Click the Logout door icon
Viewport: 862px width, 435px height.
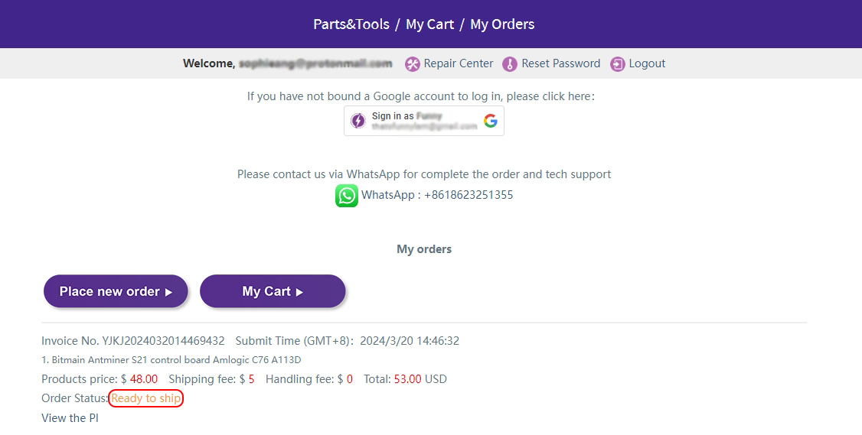[618, 64]
